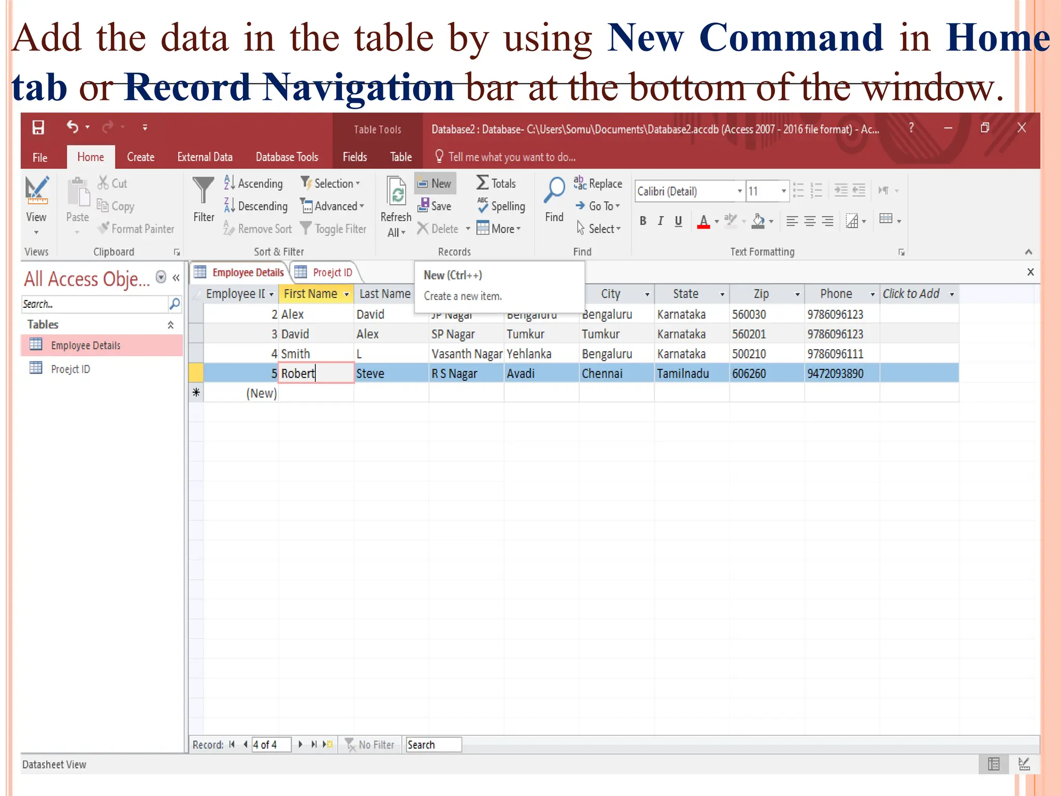Switch to Design View icon in status bar
This screenshot has height=796, width=1061.
(1024, 764)
